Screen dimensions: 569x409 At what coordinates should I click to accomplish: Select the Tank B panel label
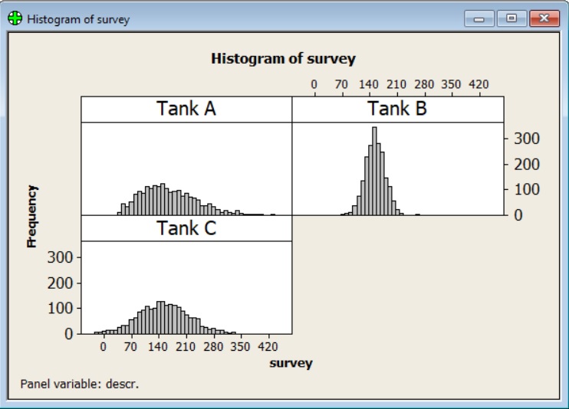[397, 109]
